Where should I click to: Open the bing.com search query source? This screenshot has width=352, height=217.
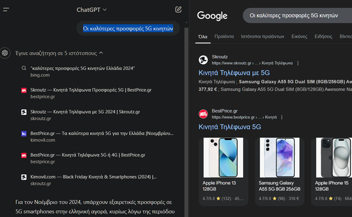tap(82, 72)
